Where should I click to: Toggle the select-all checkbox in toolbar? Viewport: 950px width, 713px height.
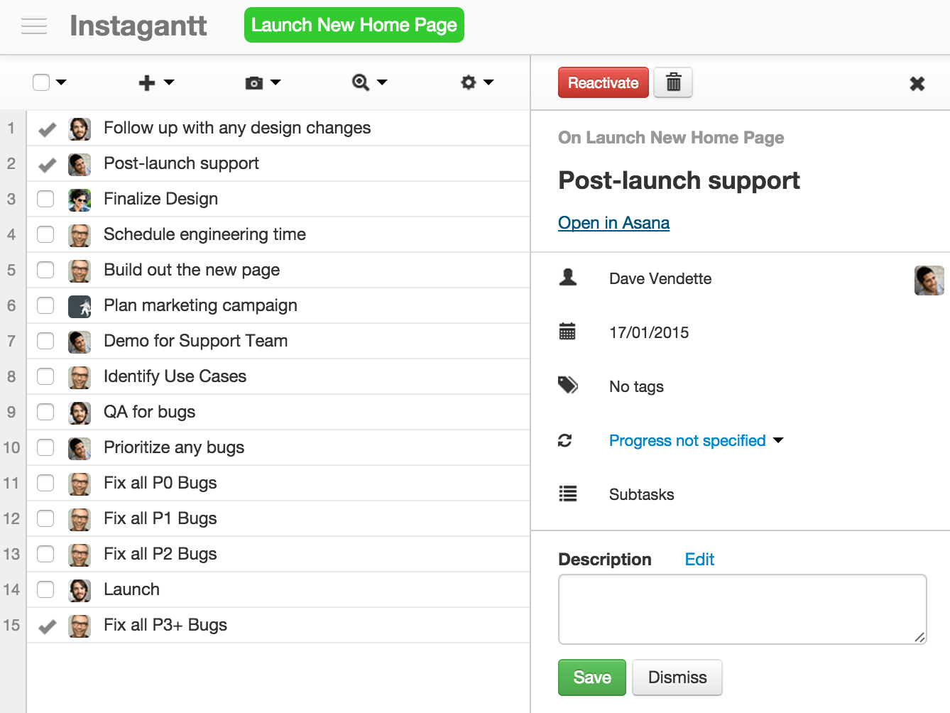tap(41, 82)
